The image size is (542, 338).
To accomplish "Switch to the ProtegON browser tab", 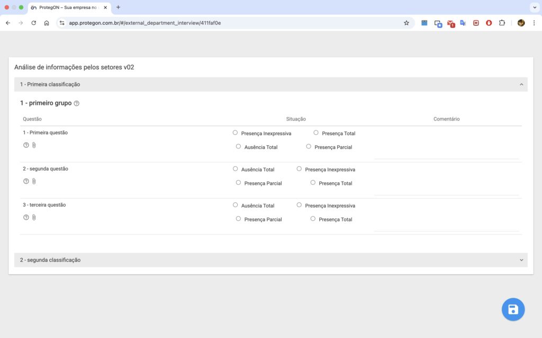I will [x=66, y=7].
